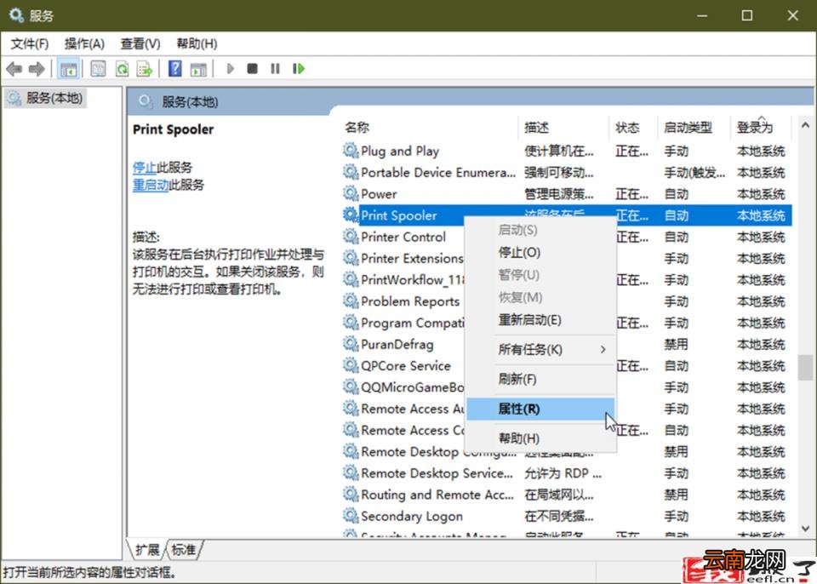Click the 停止 this service link

click(x=145, y=168)
